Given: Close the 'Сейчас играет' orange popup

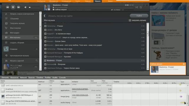Looking at the screenshot, I should [x=184, y=64].
